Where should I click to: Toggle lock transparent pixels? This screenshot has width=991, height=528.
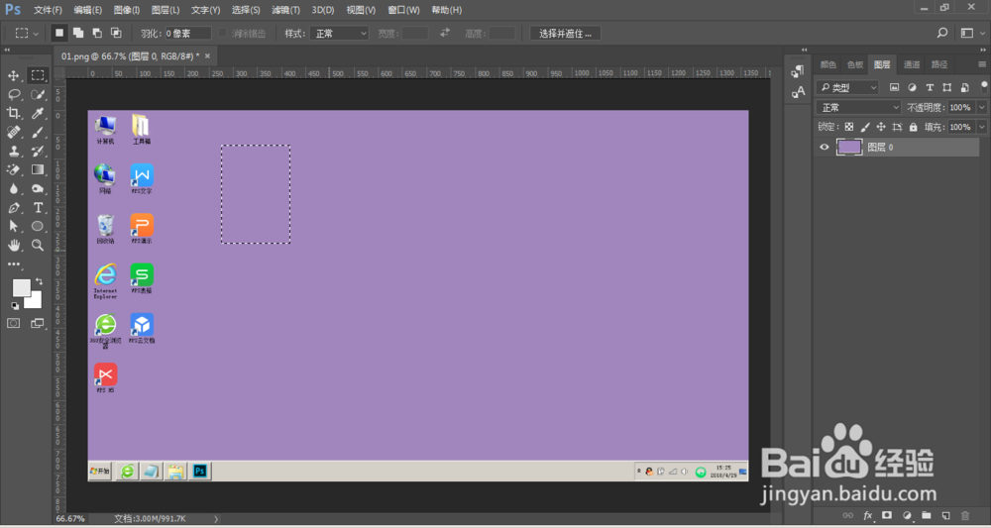pos(849,127)
